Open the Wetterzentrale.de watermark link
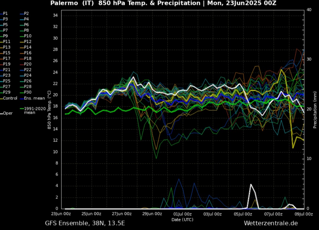This screenshot has width=319, height=230. (x=271, y=223)
